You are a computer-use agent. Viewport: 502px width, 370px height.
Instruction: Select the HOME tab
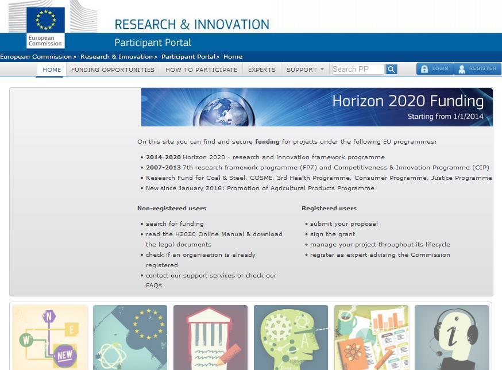click(x=52, y=70)
